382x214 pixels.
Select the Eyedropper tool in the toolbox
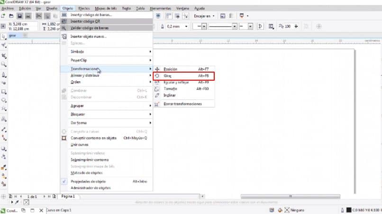(3, 167)
